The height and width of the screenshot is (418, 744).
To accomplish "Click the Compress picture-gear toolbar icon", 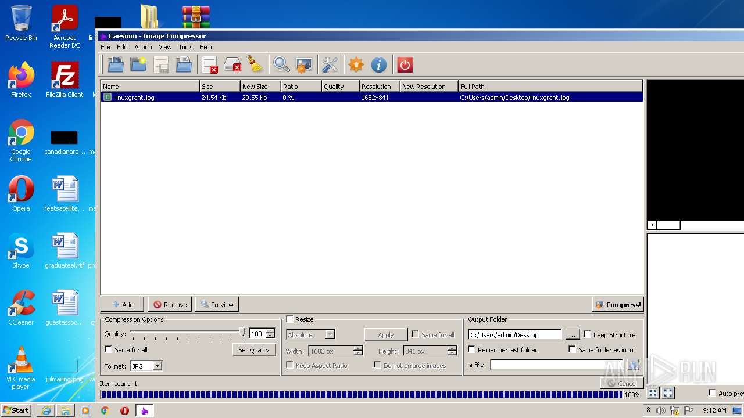I will pyautogui.click(x=304, y=64).
